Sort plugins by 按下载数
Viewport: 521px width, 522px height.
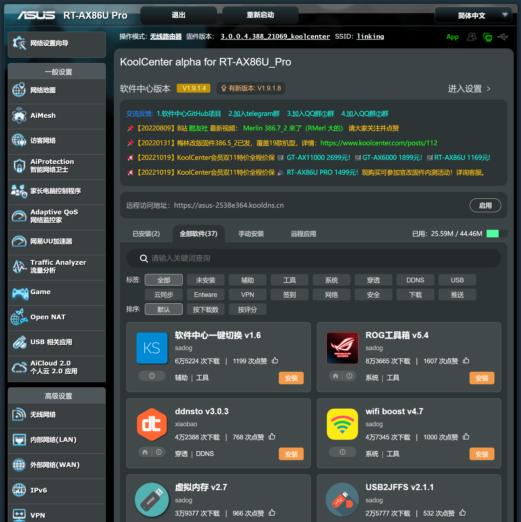pos(206,309)
